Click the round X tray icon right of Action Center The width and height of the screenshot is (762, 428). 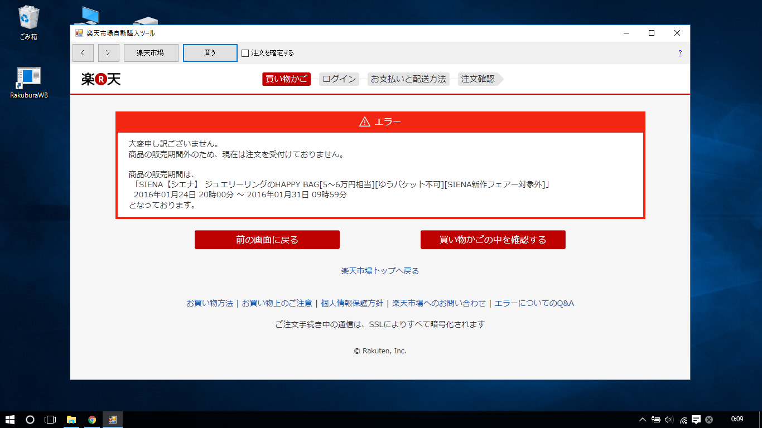click(709, 420)
